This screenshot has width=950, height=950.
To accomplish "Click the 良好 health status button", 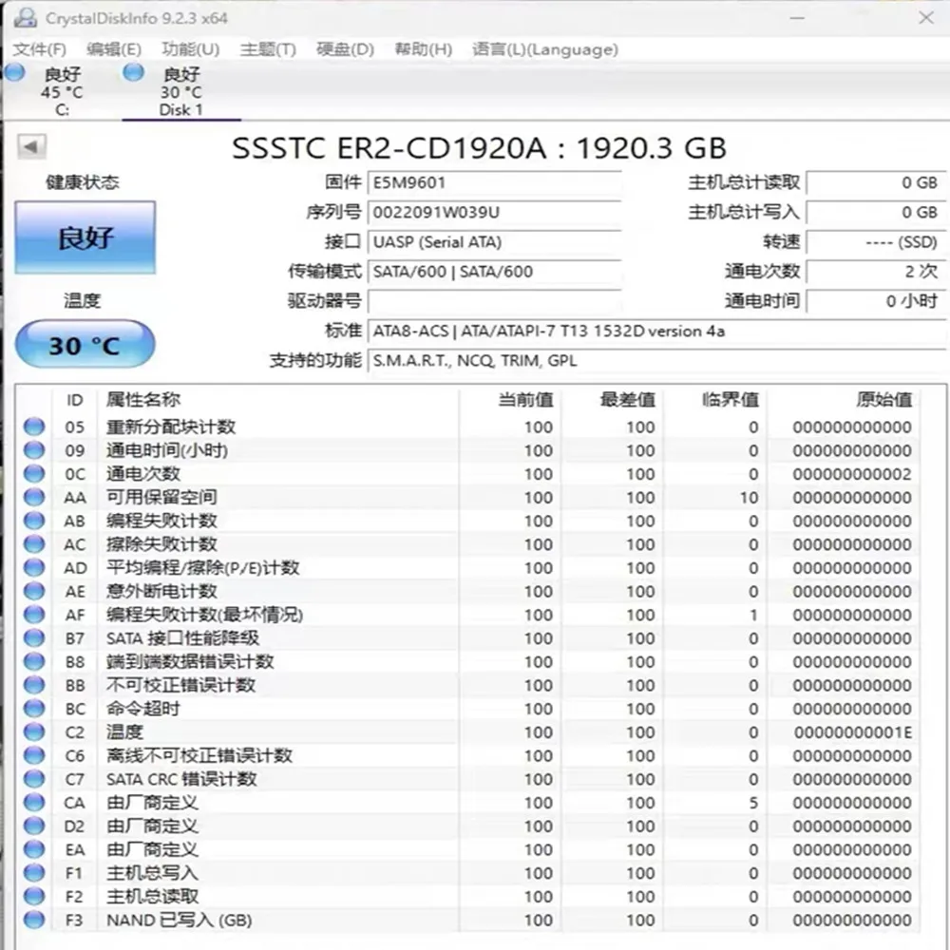I will click(85, 237).
